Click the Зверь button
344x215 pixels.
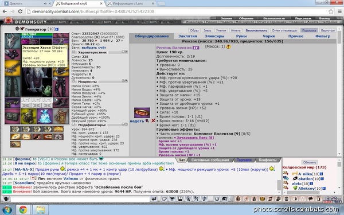click(208, 30)
